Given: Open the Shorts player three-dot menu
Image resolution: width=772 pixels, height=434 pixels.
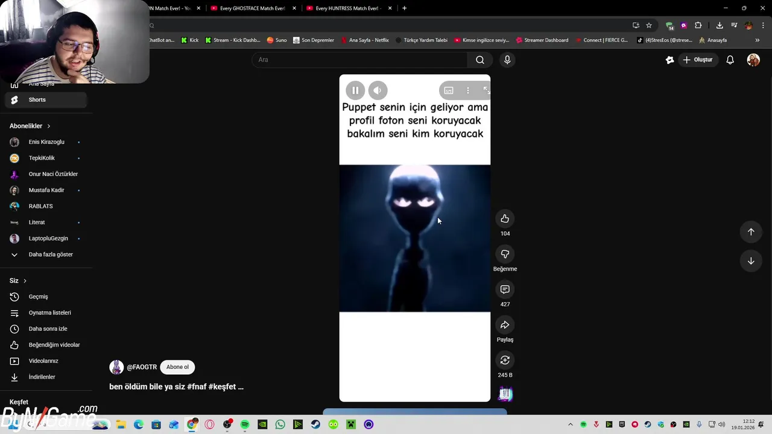Looking at the screenshot, I should pos(468,90).
